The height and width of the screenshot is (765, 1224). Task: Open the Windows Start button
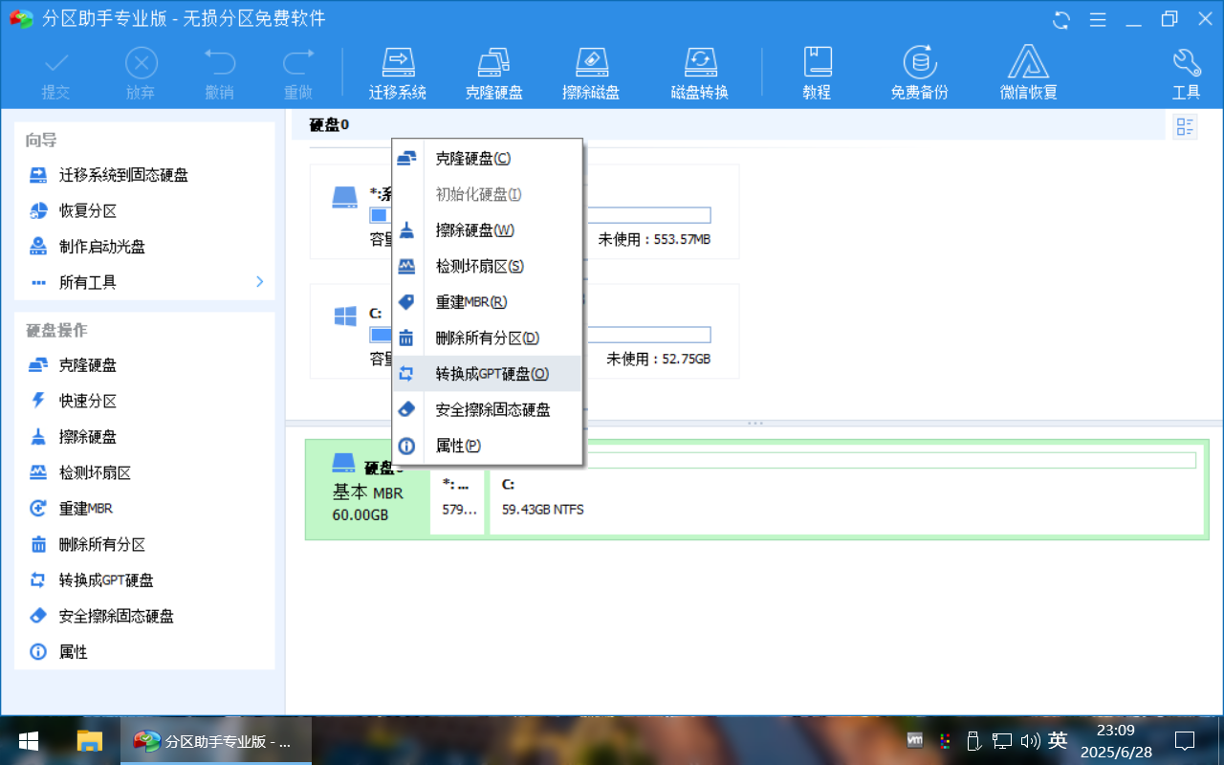click(29, 740)
